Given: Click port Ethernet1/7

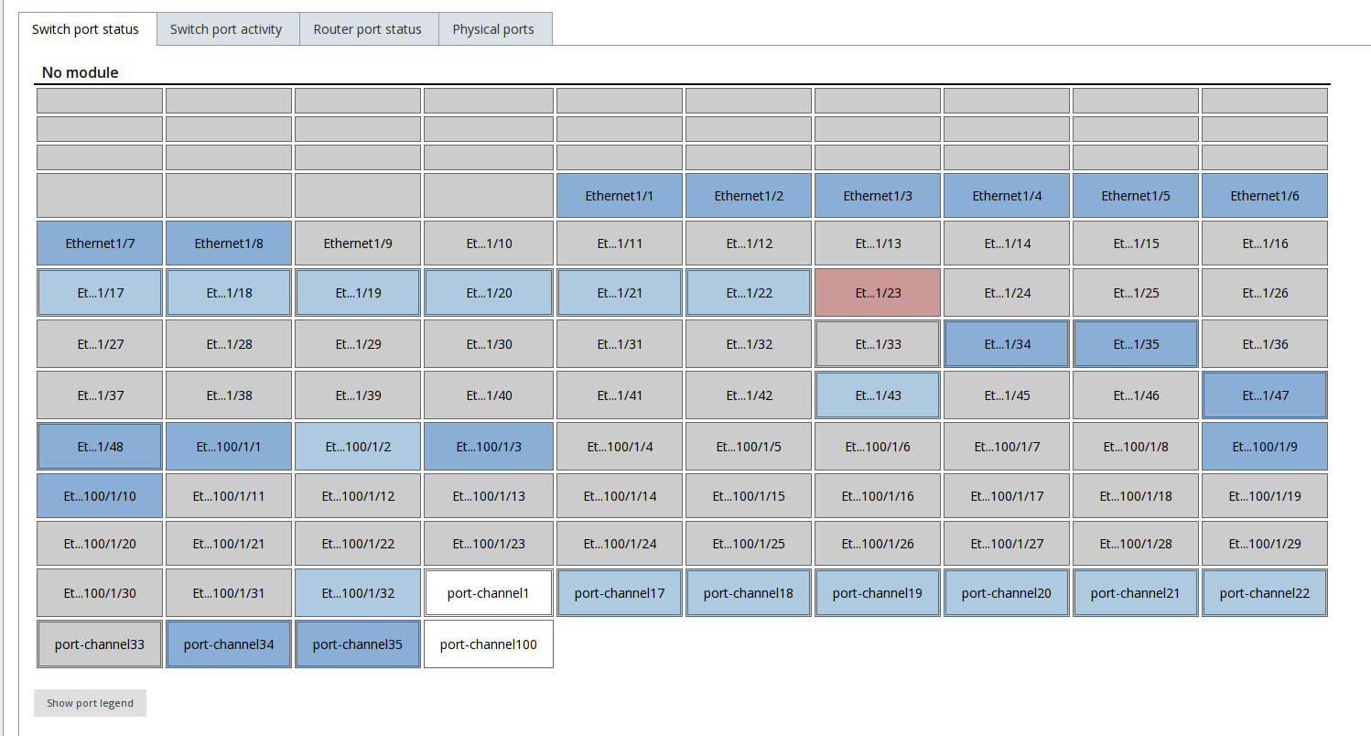Looking at the screenshot, I should pyautogui.click(x=100, y=244).
